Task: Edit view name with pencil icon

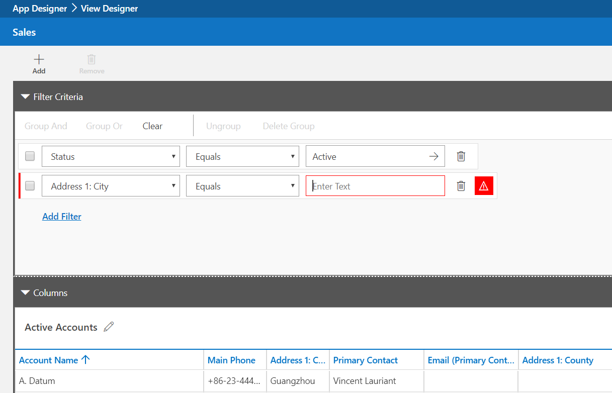Action: click(109, 327)
